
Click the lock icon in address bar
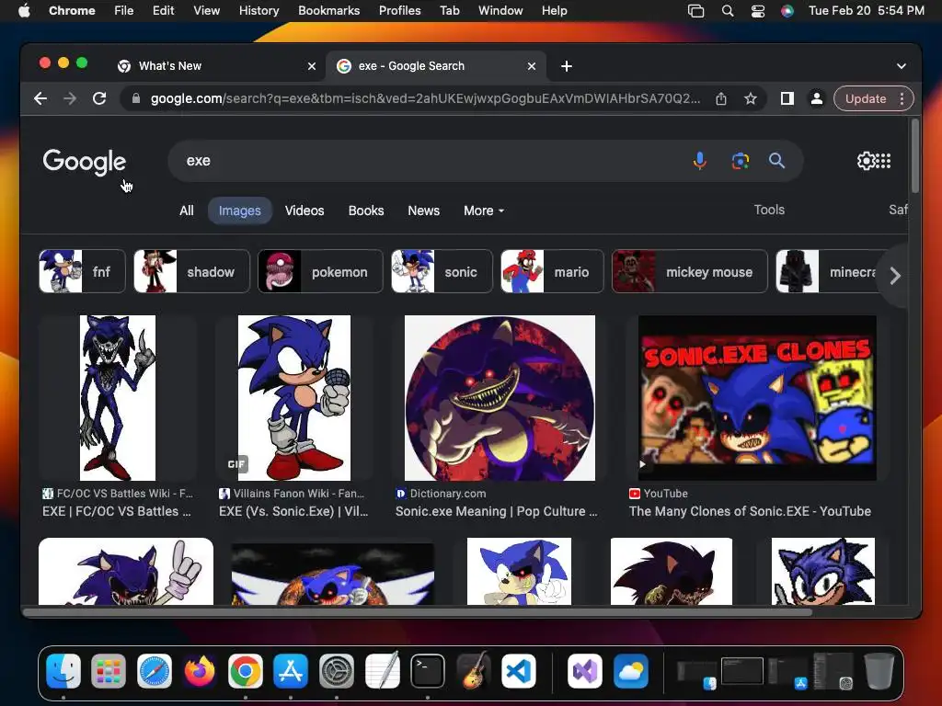click(136, 98)
